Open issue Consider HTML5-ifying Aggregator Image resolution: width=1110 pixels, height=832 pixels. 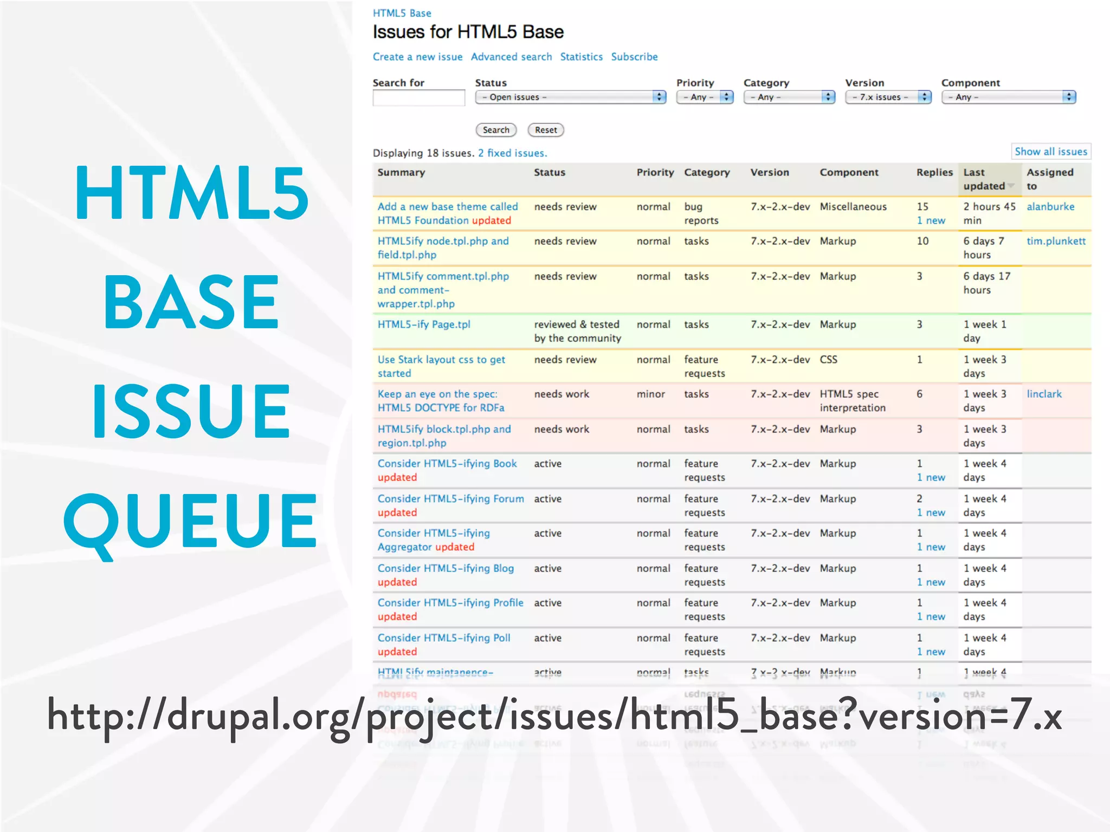coord(434,540)
